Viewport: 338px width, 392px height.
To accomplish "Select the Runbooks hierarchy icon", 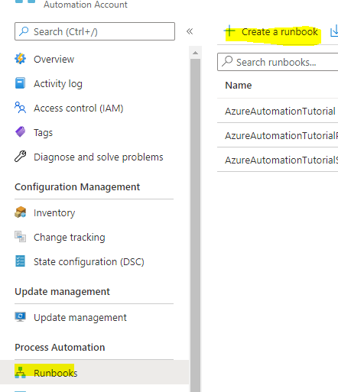I will (20, 373).
